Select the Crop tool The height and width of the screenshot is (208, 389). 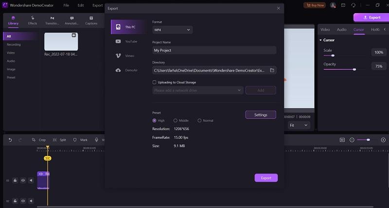[x=39, y=140]
